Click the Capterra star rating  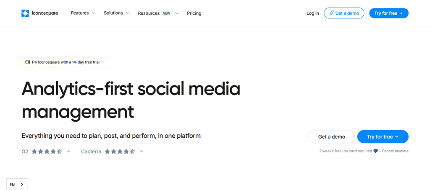(x=120, y=151)
